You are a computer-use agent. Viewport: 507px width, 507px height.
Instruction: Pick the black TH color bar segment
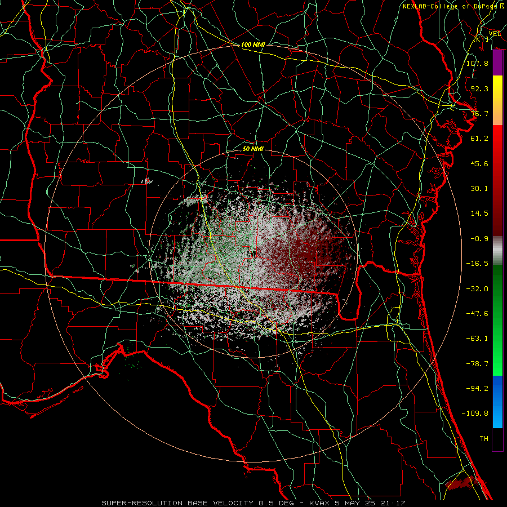click(497, 439)
